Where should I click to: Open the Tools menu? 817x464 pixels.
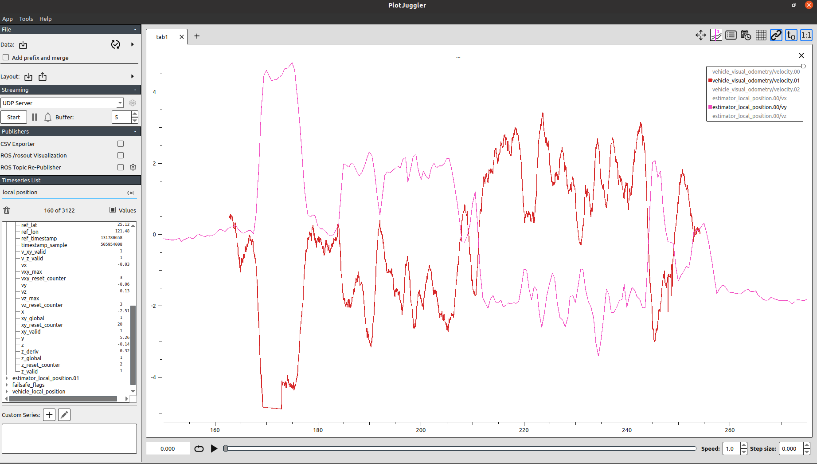point(26,19)
